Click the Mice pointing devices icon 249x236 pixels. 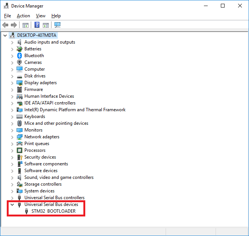20,123
